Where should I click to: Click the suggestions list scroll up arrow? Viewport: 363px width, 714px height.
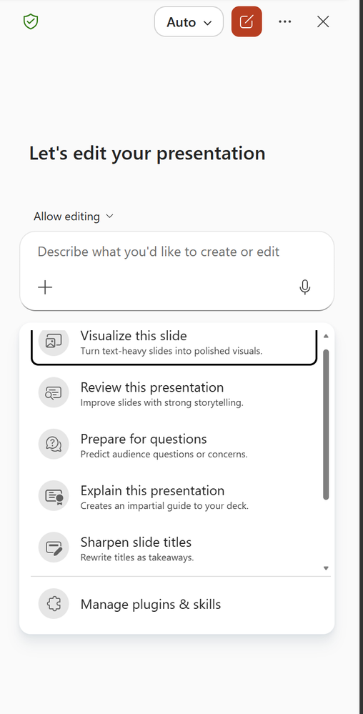tap(326, 336)
